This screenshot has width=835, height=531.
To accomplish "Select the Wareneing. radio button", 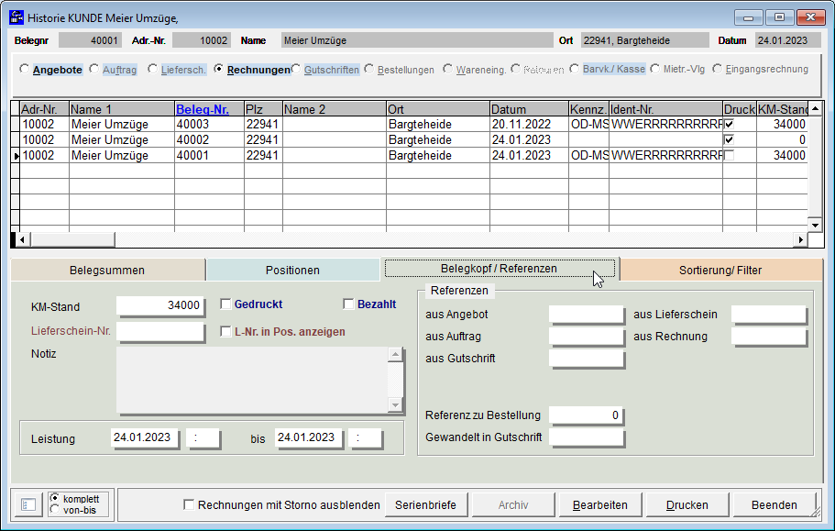I will (x=447, y=69).
